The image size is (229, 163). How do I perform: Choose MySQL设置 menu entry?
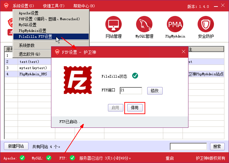[x=51, y=25]
